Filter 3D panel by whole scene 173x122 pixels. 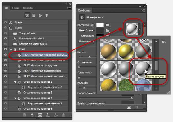27,16
